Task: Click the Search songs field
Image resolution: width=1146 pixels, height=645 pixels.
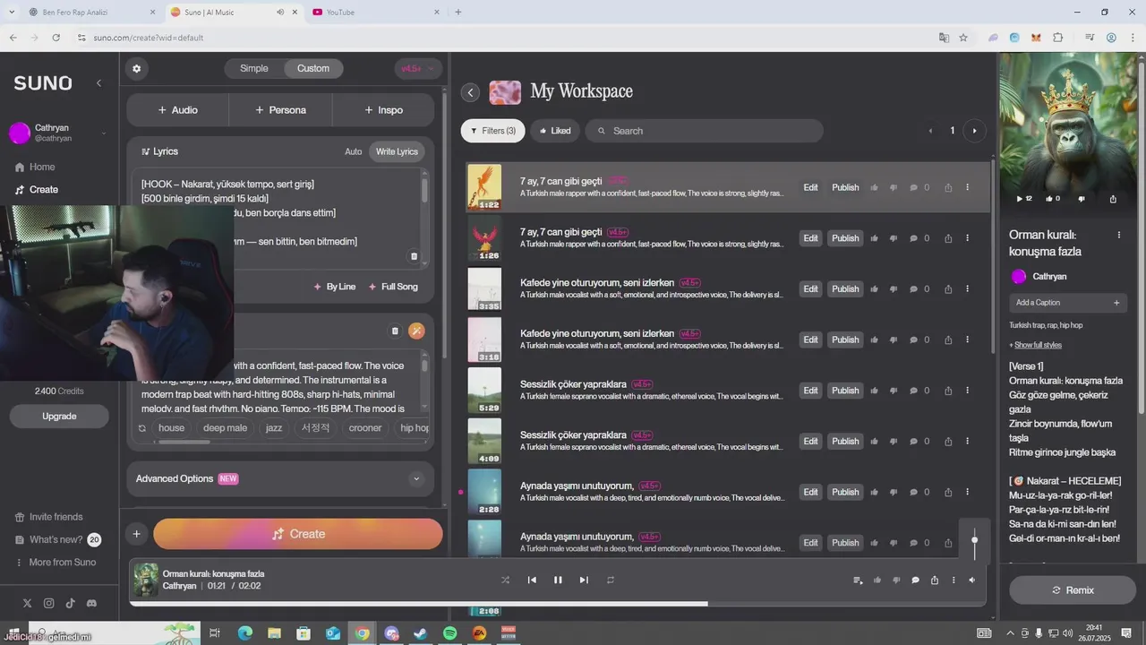Action: coord(704,131)
